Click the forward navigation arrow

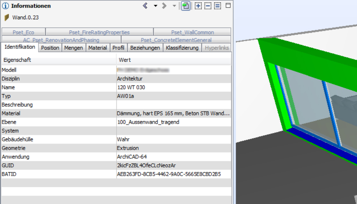165,6
